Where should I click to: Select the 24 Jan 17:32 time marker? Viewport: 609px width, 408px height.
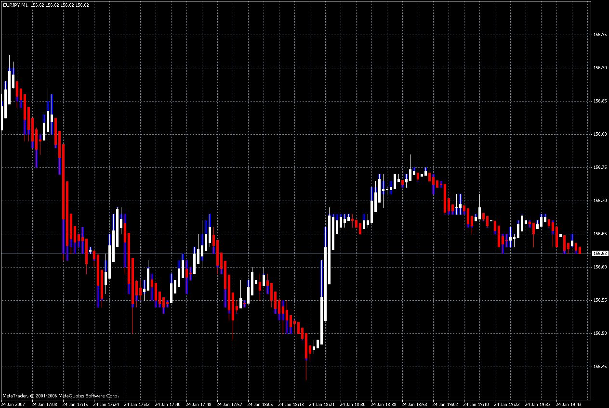tap(137, 404)
